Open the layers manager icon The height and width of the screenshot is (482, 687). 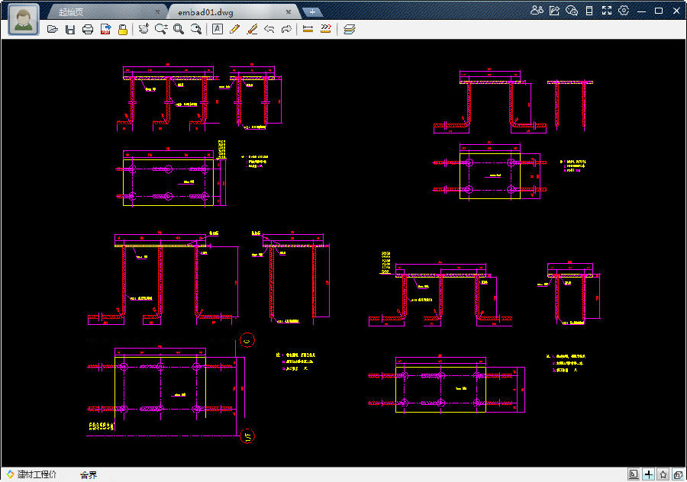pyautogui.click(x=349, y=29)
